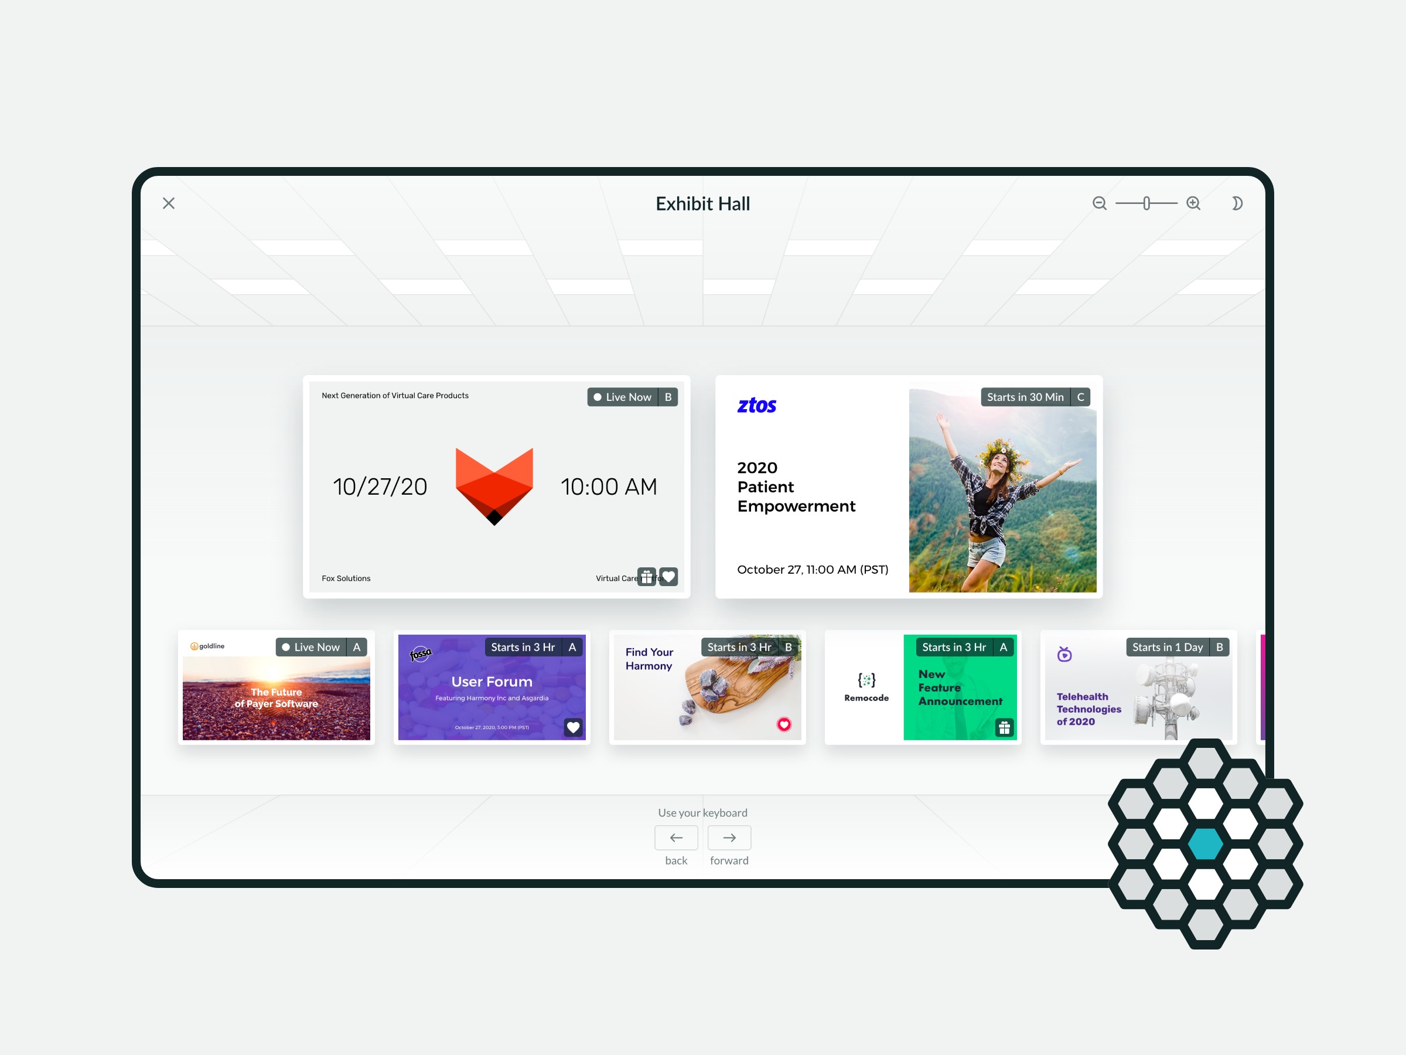Click the back keyboard navigation button

pyautogui.click(x=677, y=837)
